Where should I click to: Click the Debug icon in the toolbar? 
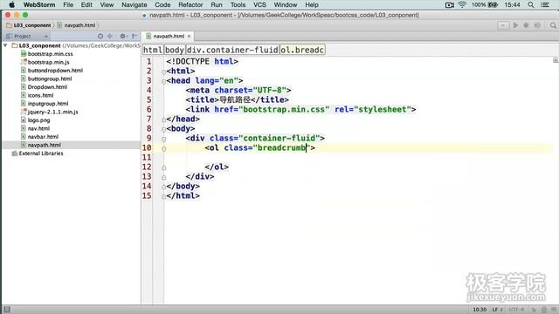coord(526,25)
